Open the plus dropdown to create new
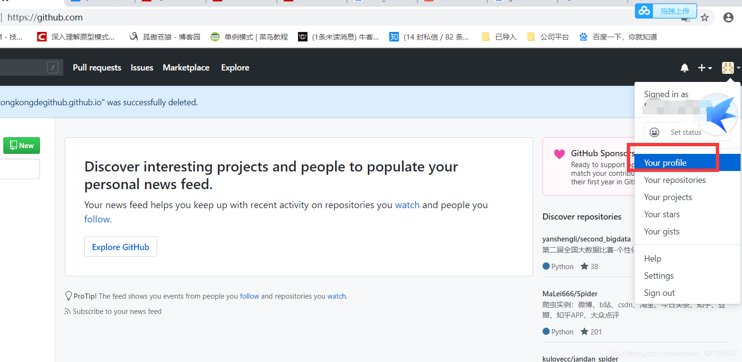Image resolution: width=742 pixels, height=362 pixels. pyautogui.click(x=704, y=68)
